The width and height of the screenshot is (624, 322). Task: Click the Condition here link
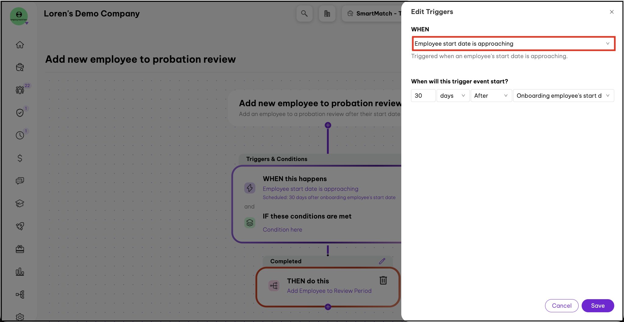(282, 229)
